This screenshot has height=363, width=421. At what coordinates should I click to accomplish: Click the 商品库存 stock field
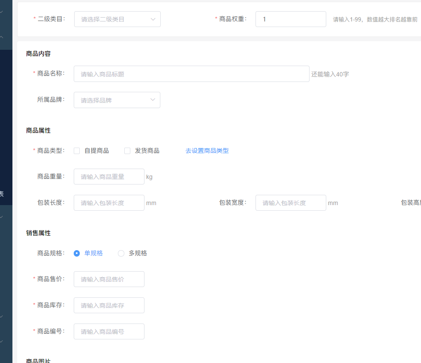pyautogui.click(x=109, y=306)
